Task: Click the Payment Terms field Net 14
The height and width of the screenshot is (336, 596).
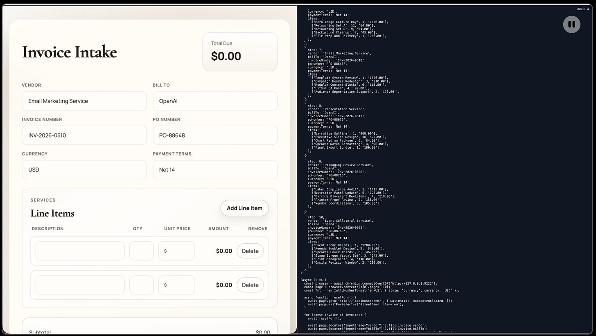Action: tap(215, 169)
